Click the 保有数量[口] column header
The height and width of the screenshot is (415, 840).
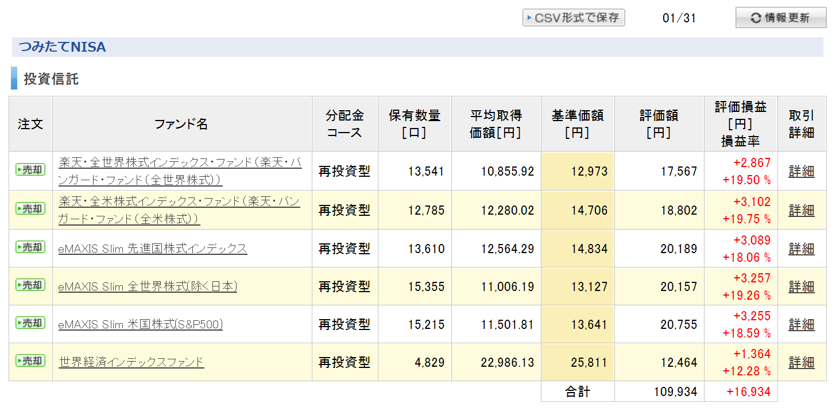tap(415, 124)
